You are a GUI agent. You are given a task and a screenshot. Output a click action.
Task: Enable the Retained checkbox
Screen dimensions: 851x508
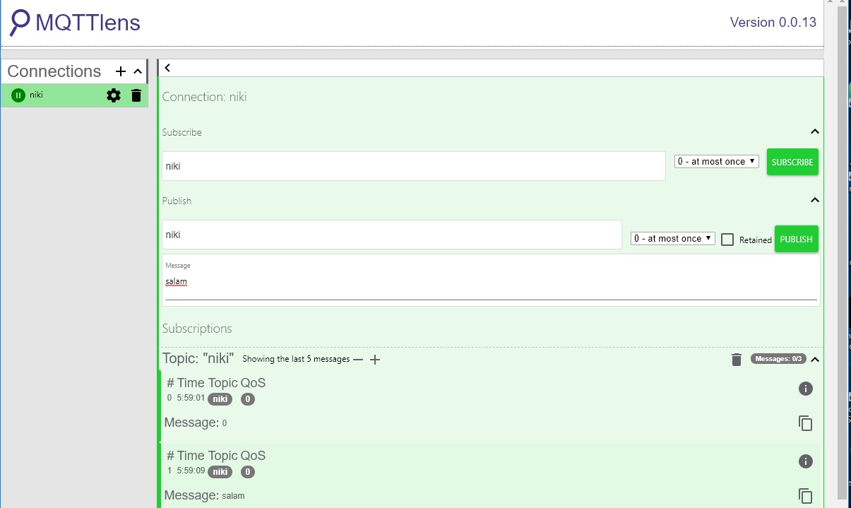click(x=727, y=240)
